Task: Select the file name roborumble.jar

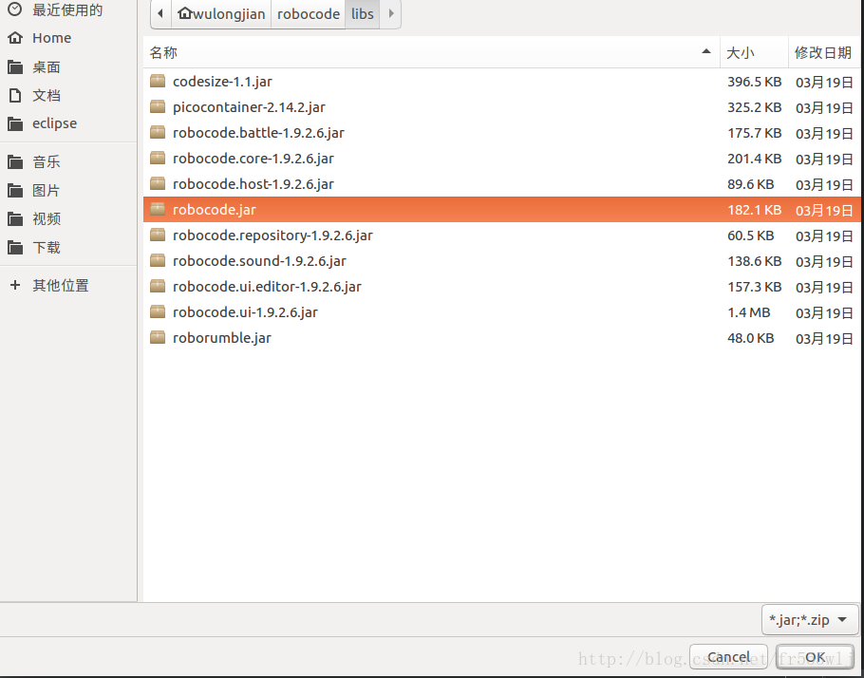Action: (x=222, y=338)
